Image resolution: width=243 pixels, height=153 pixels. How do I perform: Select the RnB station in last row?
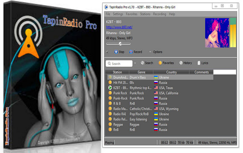(116, 130)
